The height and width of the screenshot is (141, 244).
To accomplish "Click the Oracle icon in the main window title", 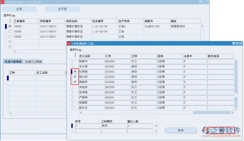I will pyautogui.click(x=2, y=2).
